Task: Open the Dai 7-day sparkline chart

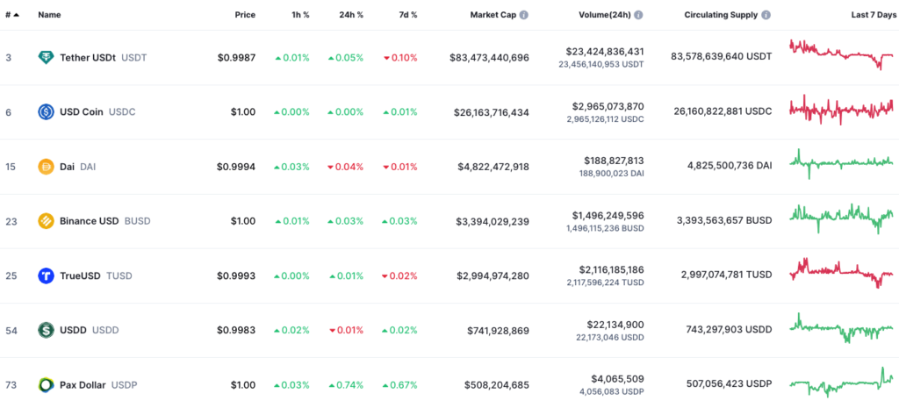Action: pos(841,162)
